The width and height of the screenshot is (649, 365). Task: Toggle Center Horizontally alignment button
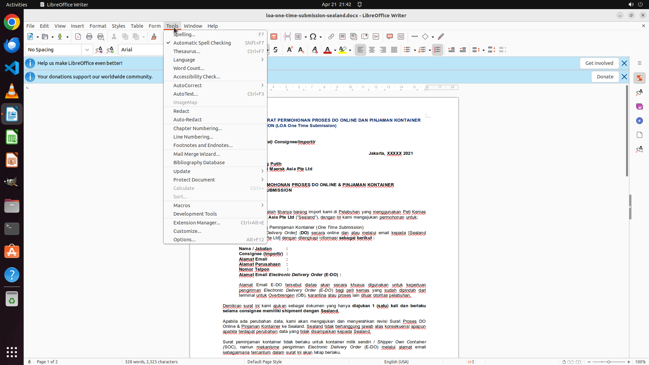[372, 50]
